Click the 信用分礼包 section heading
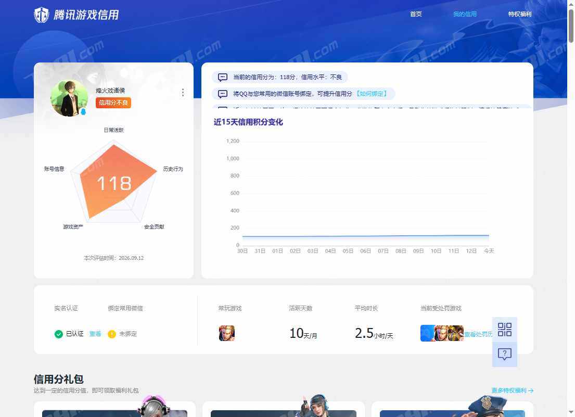Viewport: 575px width, 417px height. pos(59,379)
